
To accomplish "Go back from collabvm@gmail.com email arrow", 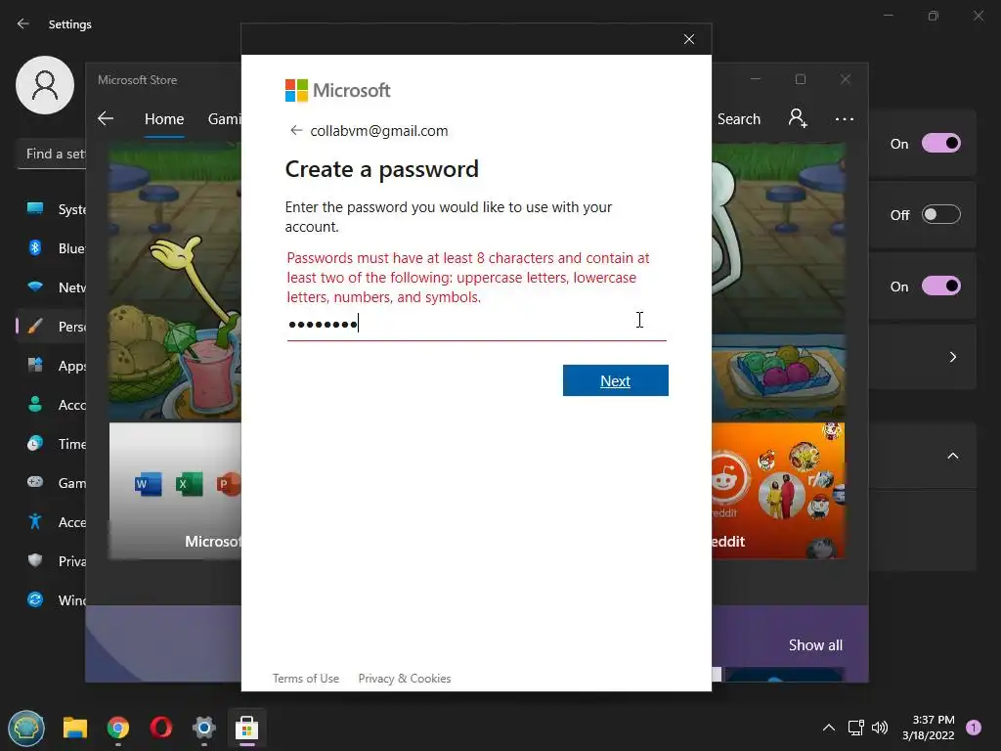I will point(295,130).
